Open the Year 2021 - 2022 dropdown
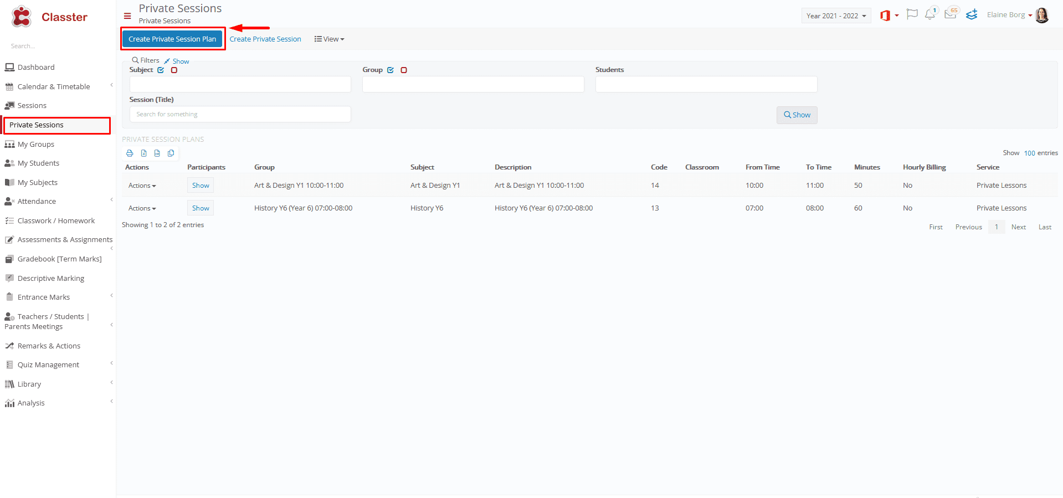This screenshot has width=1063, height=498. point(836,16)
